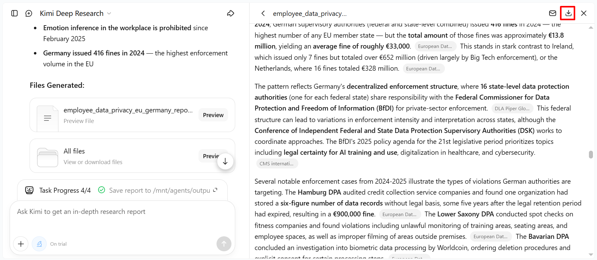Click the document icon of the report file
597x260 pixels.
click(47, 118)
